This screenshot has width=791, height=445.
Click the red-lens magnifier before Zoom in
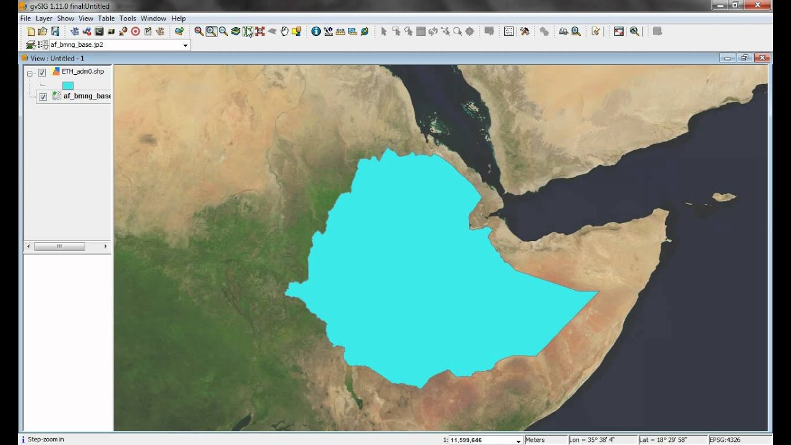click(199, 32)
